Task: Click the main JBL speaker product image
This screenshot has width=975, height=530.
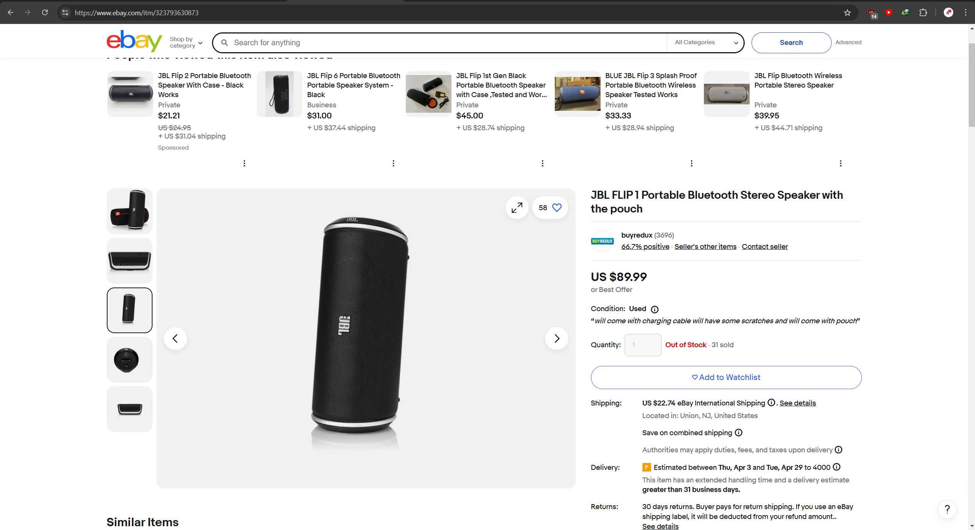Action: coord(366,338)
